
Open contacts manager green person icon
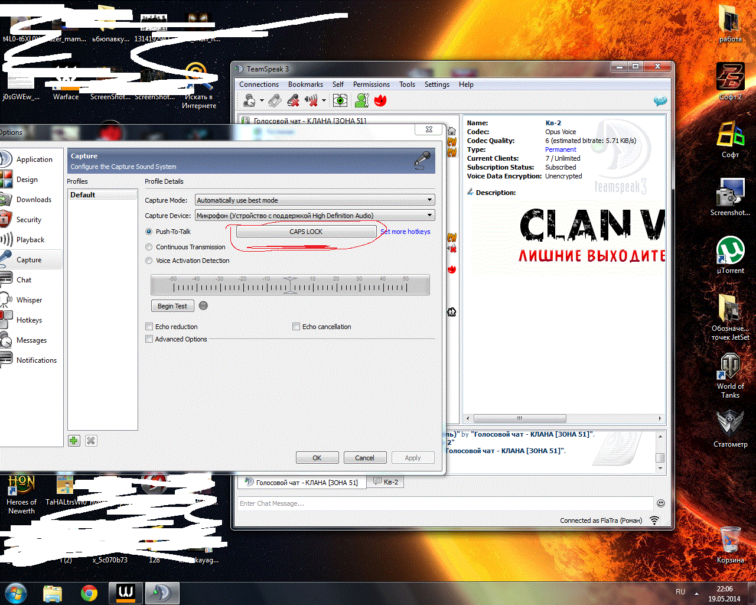[x=362, y=100]
